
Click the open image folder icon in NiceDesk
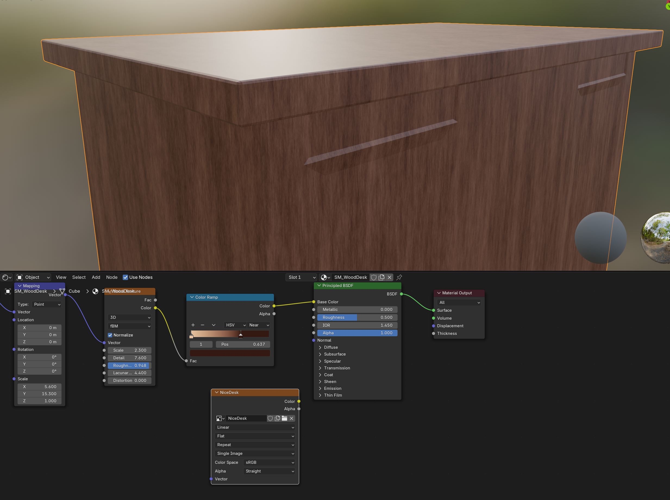(x=284, y=418)
